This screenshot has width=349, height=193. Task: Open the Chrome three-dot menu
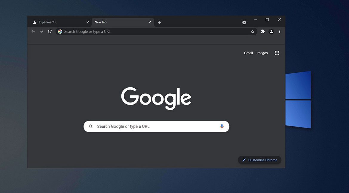point(279,31)
